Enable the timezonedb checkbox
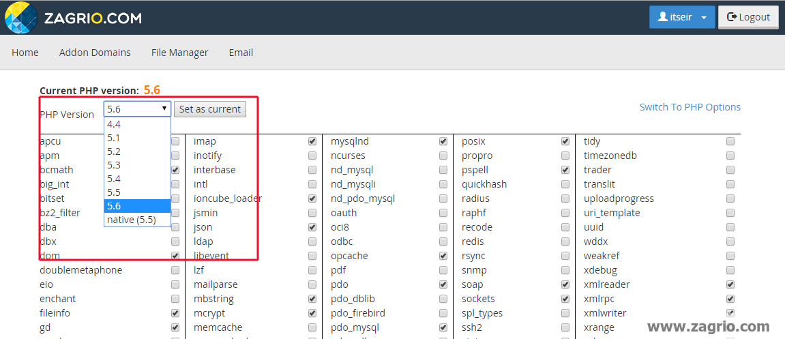 [730, 156]
